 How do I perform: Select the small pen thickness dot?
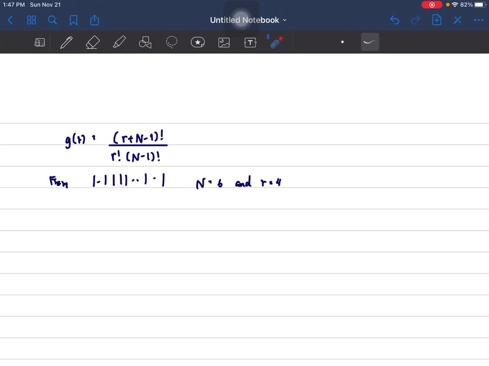point(342,42)
